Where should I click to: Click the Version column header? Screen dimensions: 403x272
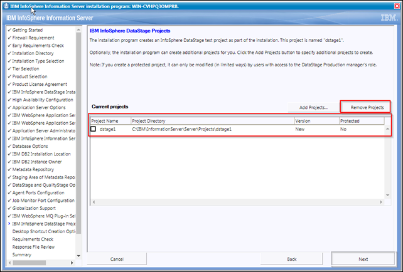tap(316, 121)
